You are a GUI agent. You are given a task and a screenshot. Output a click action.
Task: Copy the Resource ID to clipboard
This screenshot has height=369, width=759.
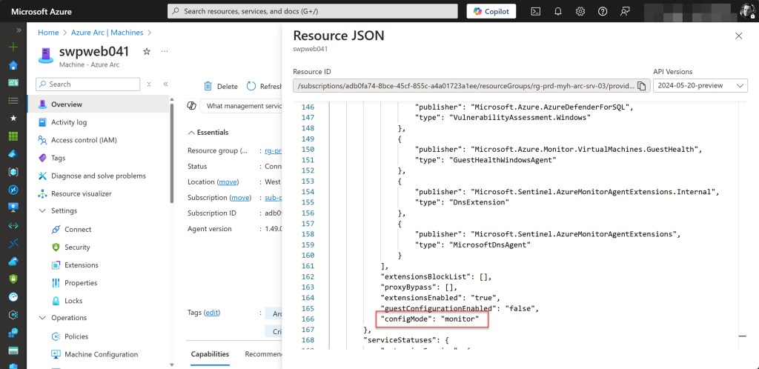(x=641, y=86)
